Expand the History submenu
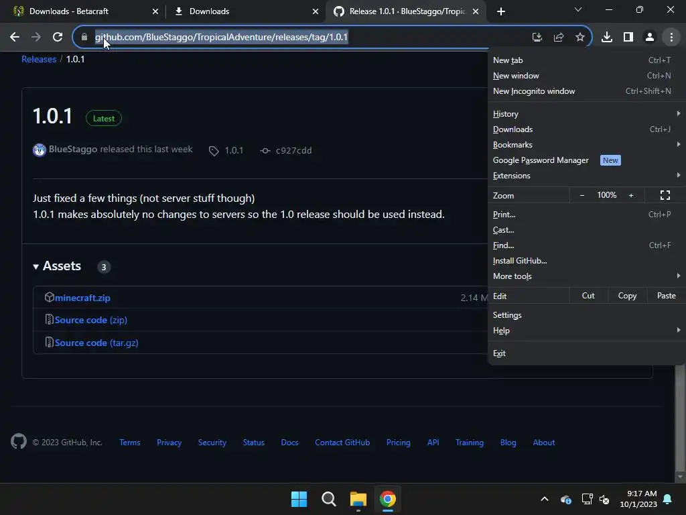This screenshot has width=686, height=515. click(x=586, y=114)
